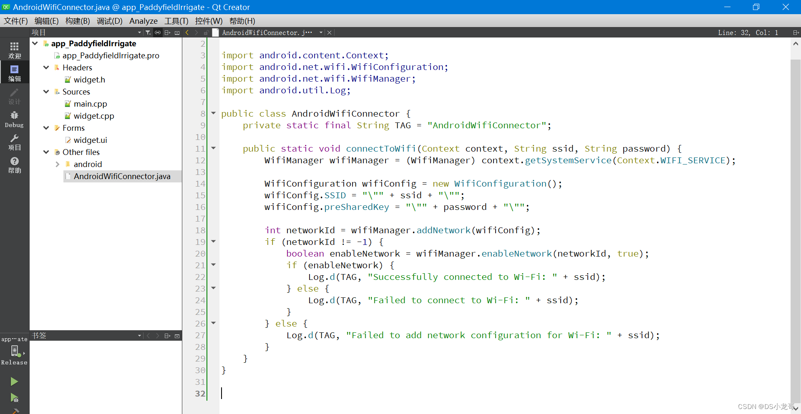Open the Design (设计) mode

pyautogui.click(x=15, y=96)
